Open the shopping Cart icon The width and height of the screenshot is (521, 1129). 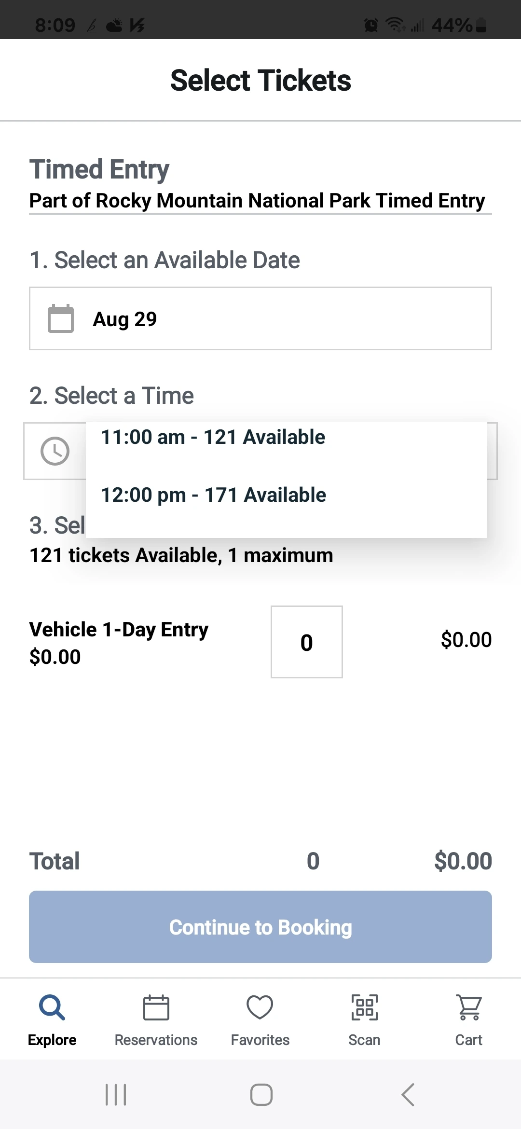click(468, 1007)
